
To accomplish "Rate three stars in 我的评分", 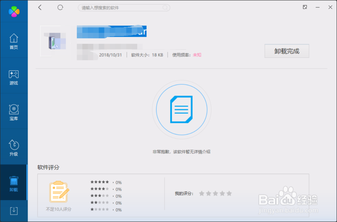I will click(x=215, y=193).
